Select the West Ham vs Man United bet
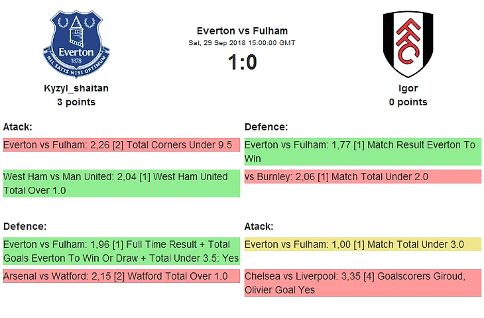 121,184
